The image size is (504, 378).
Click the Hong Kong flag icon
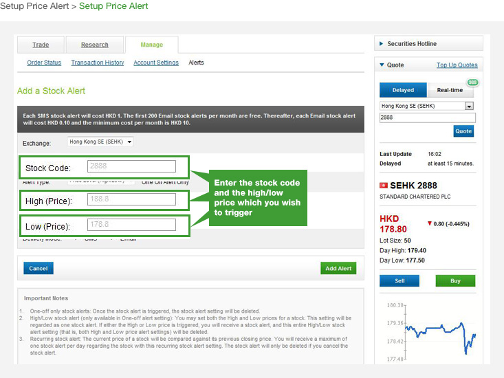384,186
